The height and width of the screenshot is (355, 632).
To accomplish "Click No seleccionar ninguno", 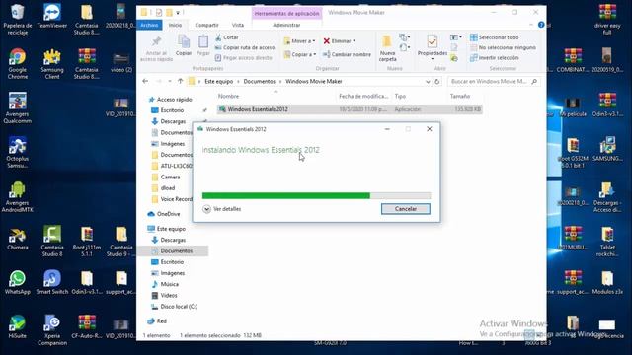I will tap(503, 47).
